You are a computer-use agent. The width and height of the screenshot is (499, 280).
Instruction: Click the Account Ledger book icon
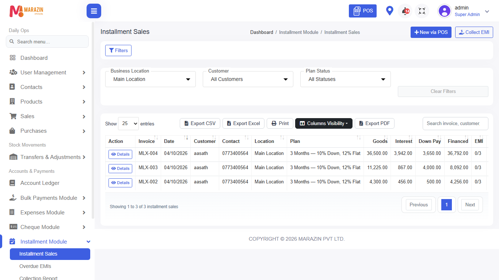(12, 183)
